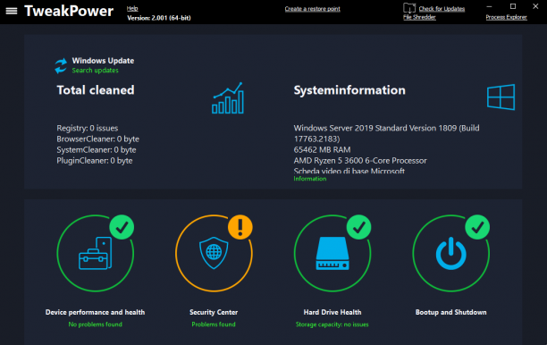Open File Shredder
547x345 pixels.
coord(419,17)
